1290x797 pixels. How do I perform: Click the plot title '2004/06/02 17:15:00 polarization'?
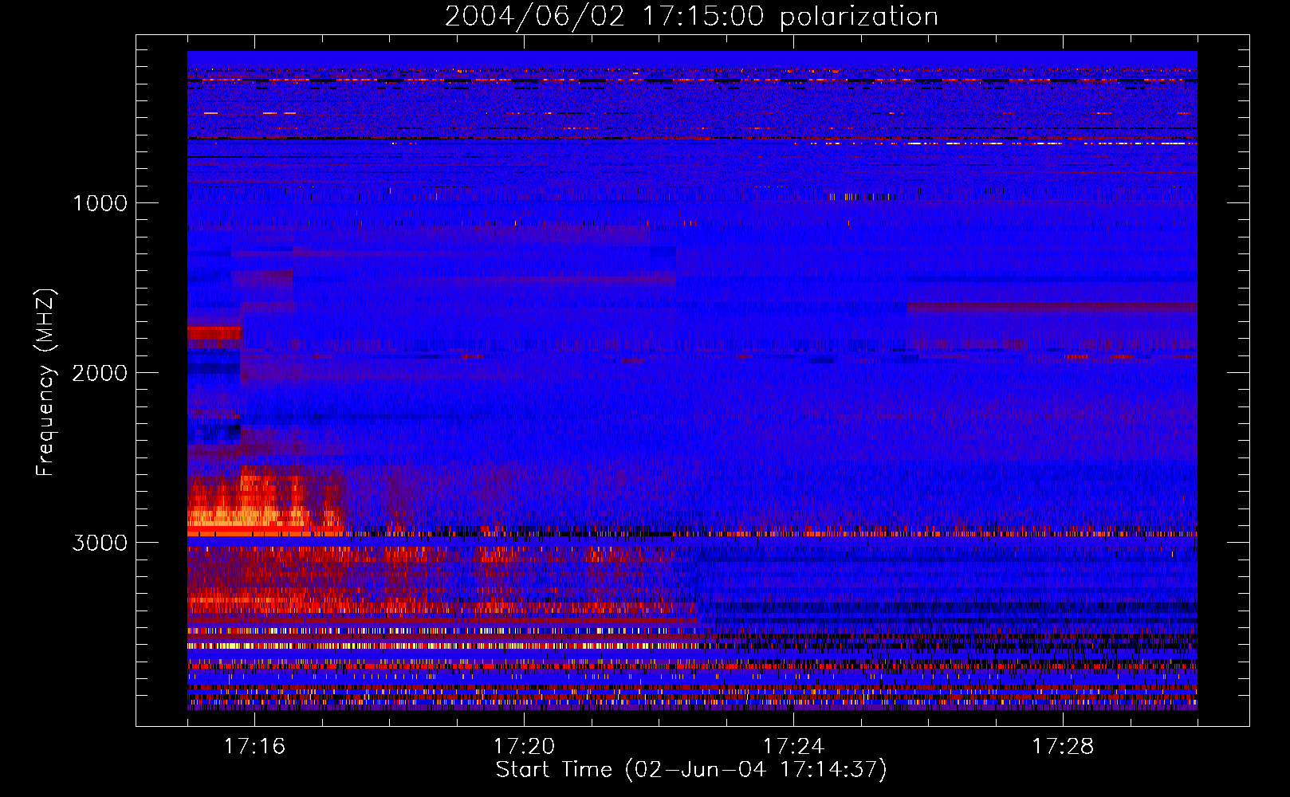coord(691,17)
